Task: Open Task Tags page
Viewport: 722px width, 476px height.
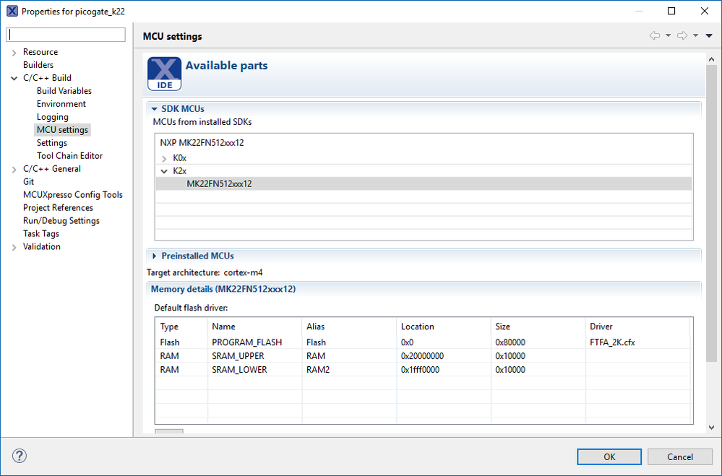Action: [41, 233]
